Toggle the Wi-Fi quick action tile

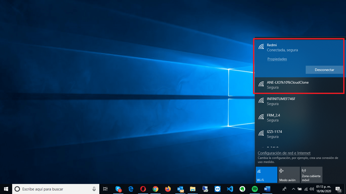pyautogui.click(x=266, y=175)
